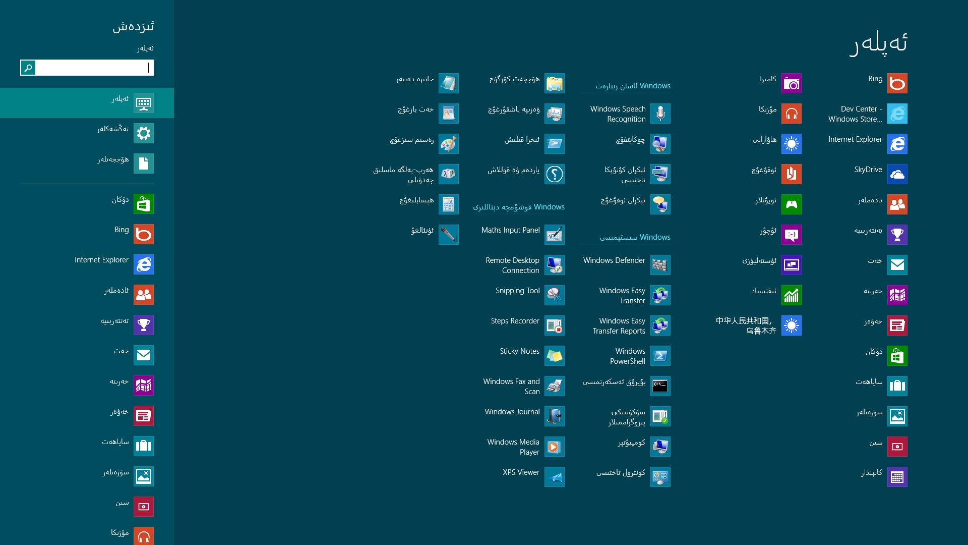The height and width of the screenshot is (545, 968).
Task: Launch Windows Defender icon
Action: point(660,265)
